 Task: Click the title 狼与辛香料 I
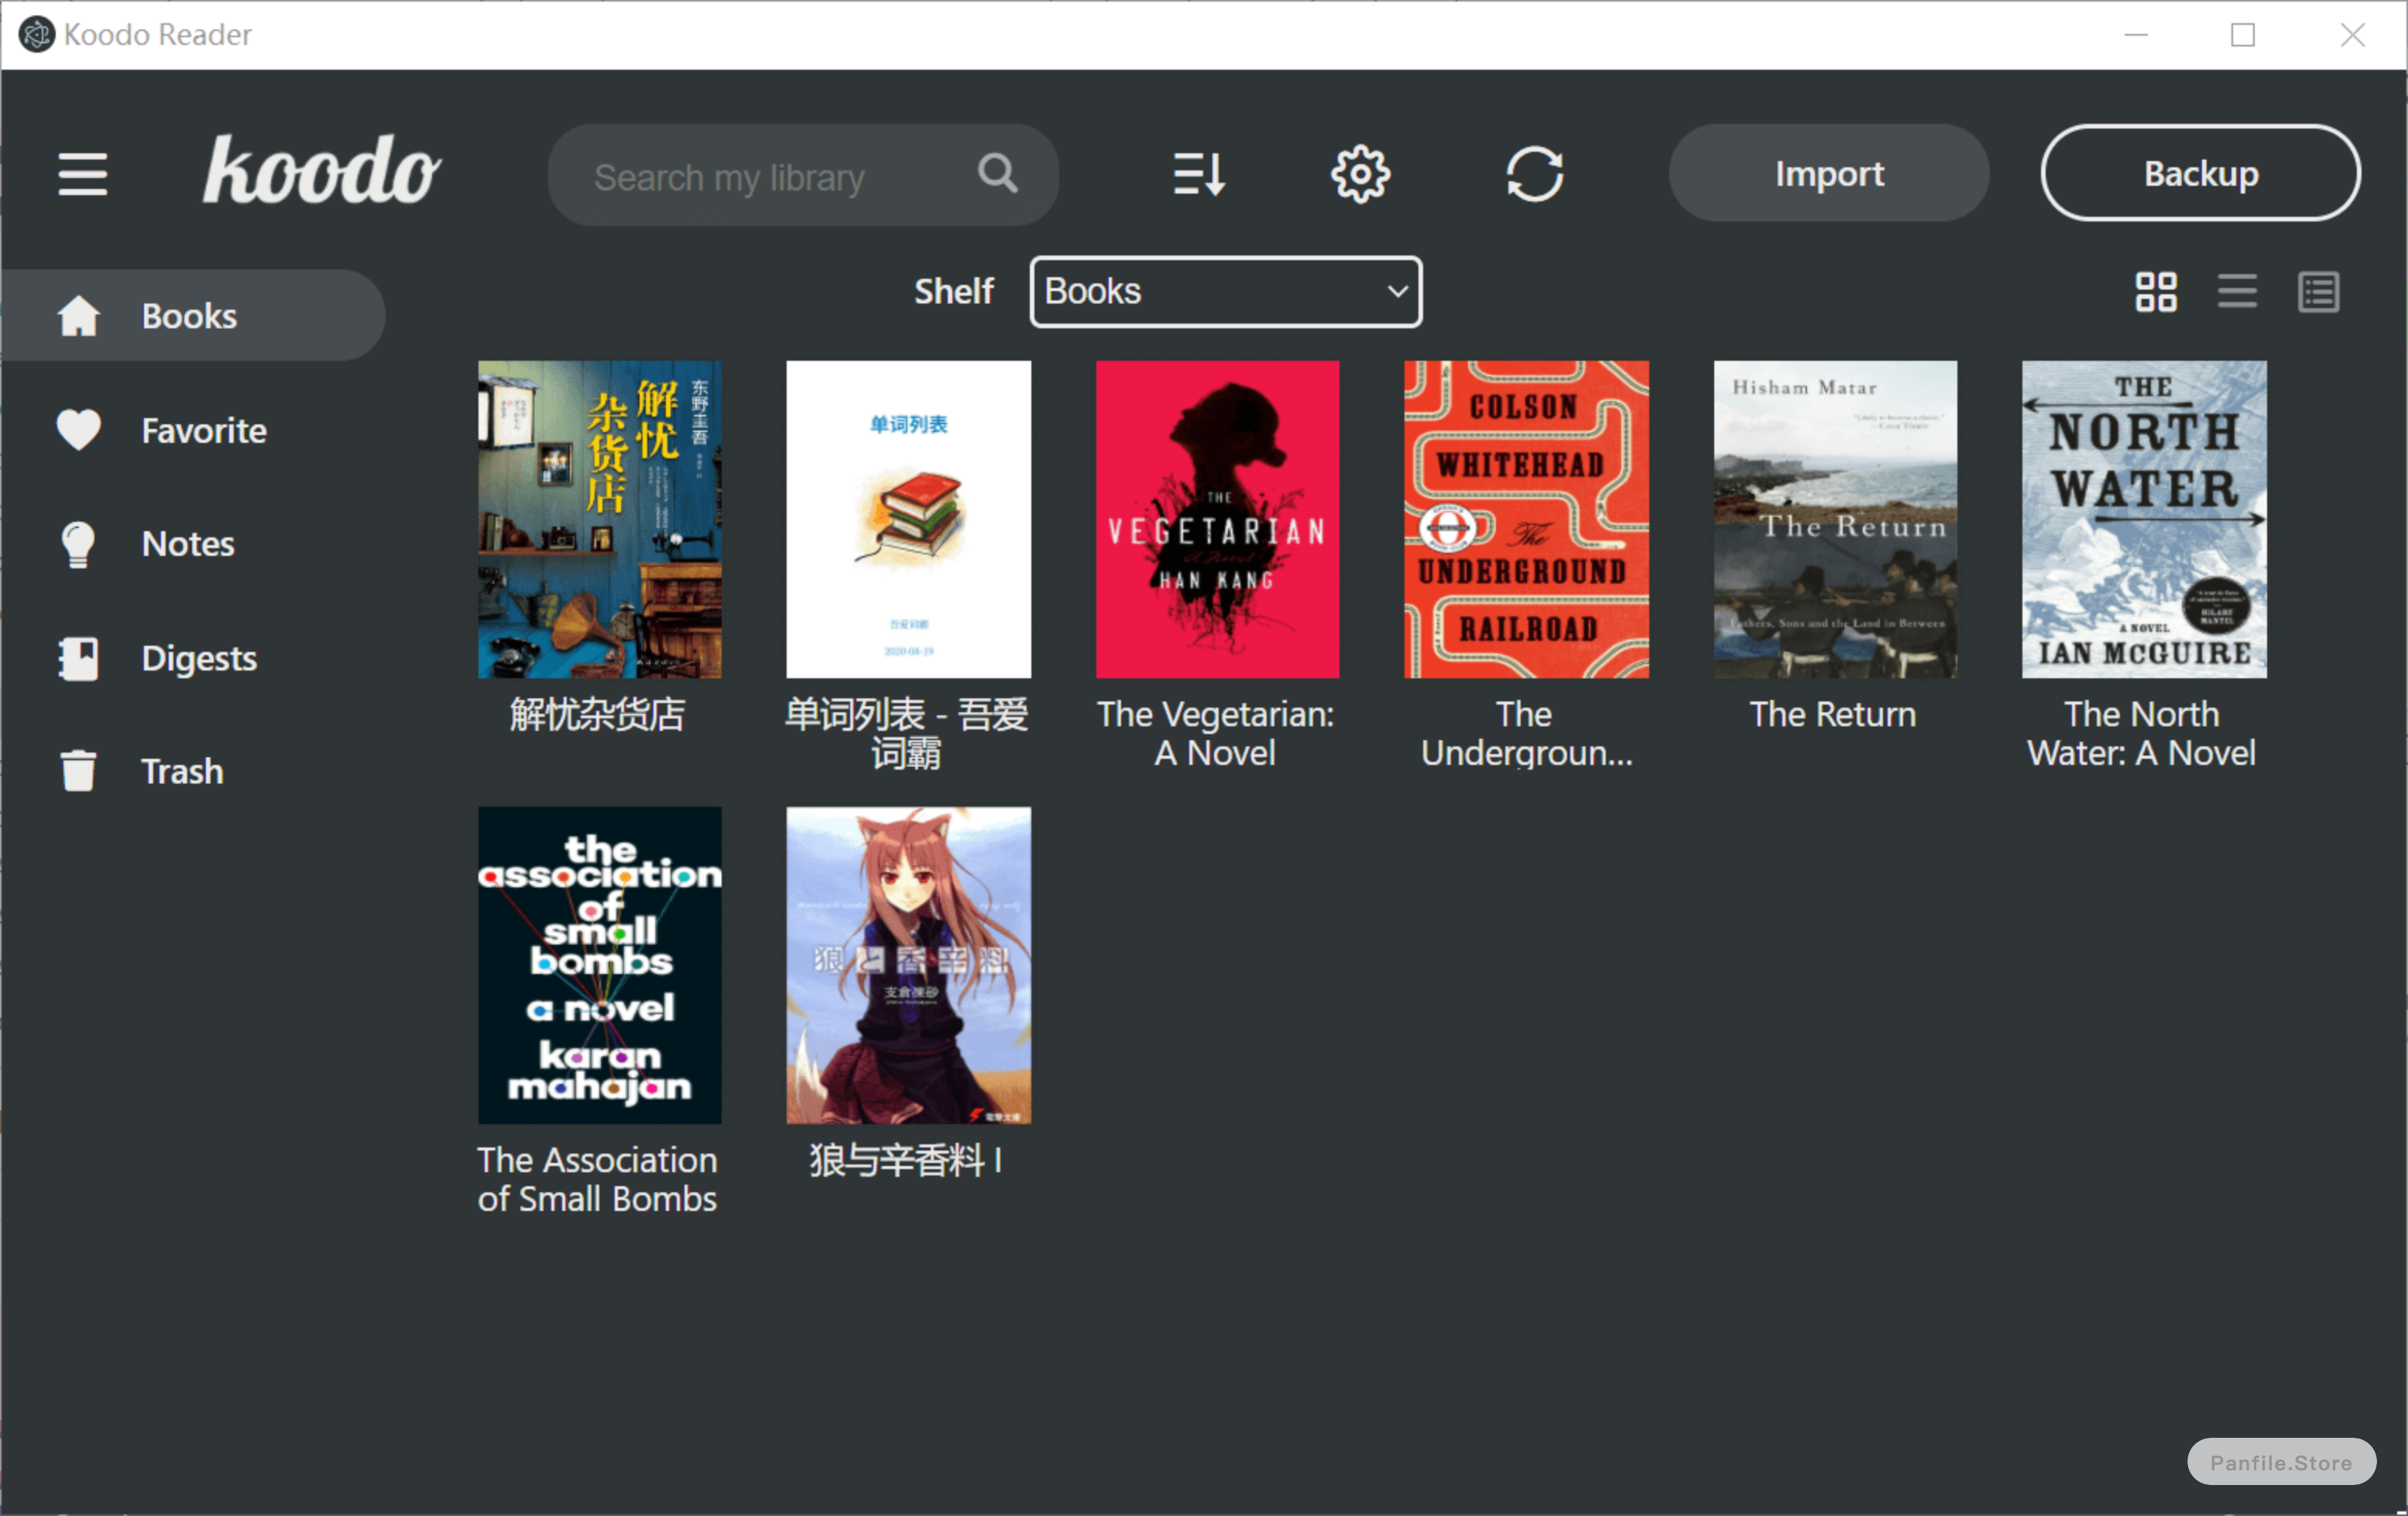[906, 1161]
